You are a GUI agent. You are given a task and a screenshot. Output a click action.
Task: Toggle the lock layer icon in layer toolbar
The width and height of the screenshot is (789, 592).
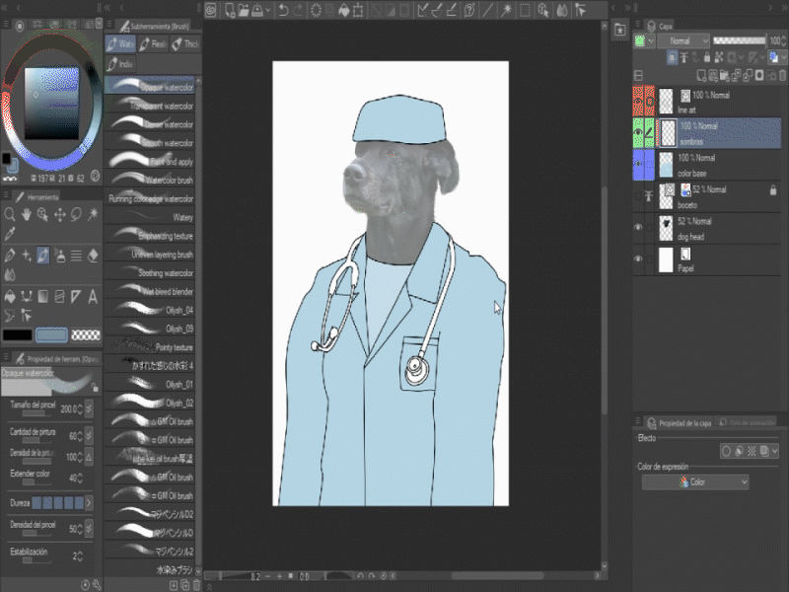click(x=707, y=57)
